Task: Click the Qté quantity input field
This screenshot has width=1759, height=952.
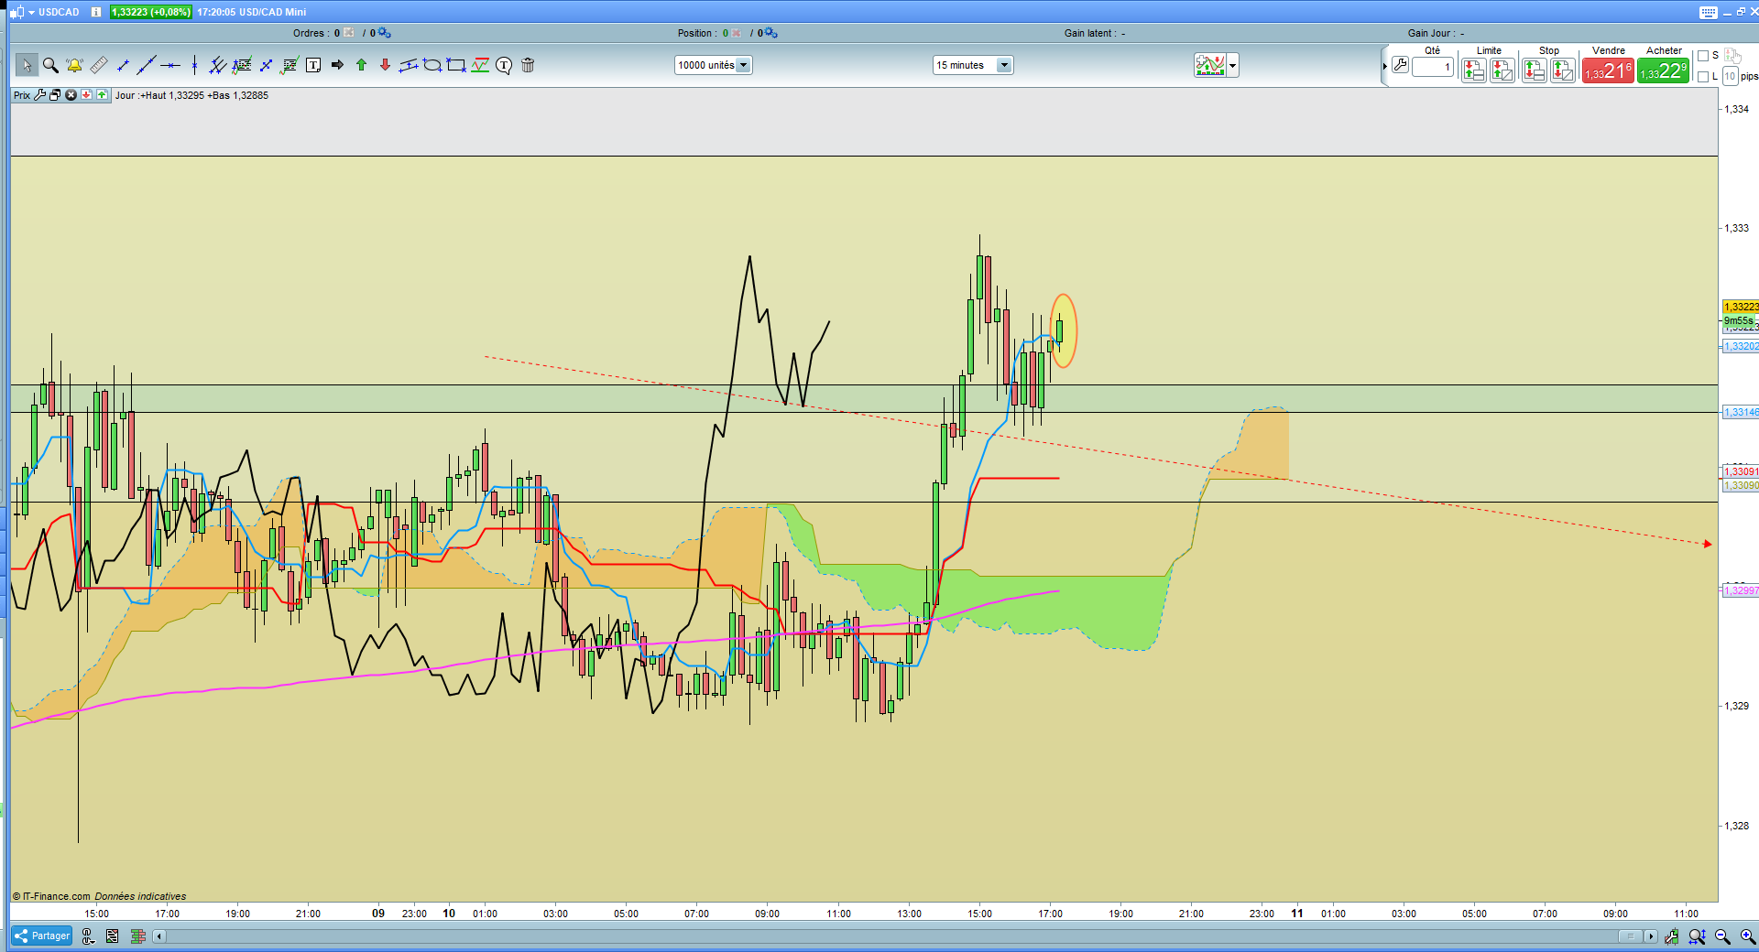Action: pos(1433,67)
